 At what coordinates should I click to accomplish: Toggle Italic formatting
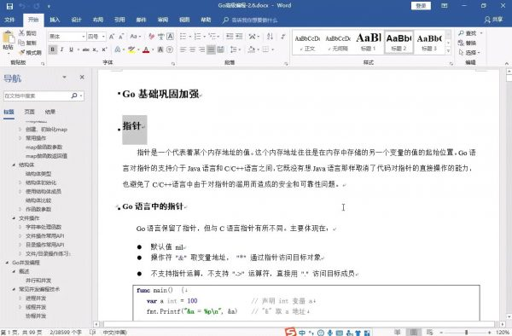[61, 49]
